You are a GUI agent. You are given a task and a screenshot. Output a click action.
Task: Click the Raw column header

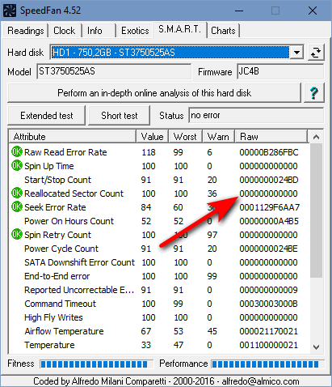pos(271,137)
